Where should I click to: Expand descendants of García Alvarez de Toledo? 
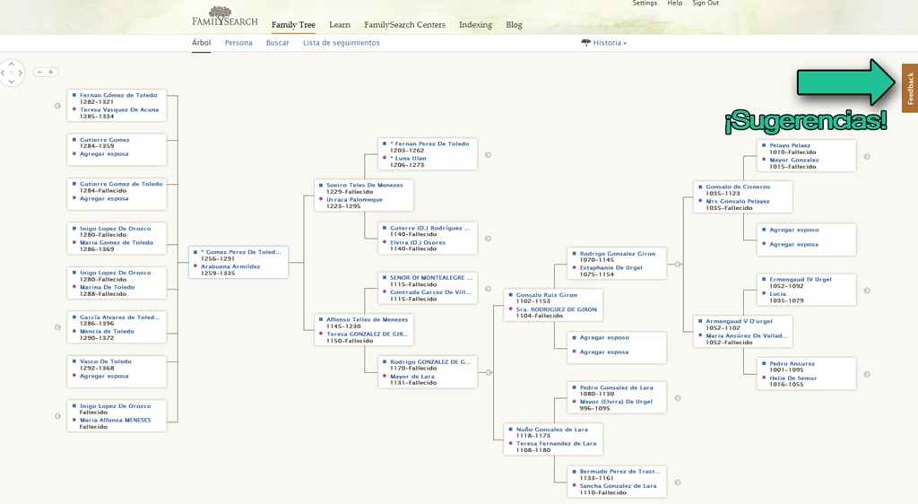57,327
